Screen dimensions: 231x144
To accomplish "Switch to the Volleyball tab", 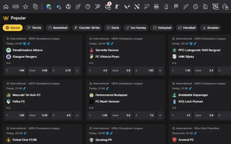I will 162,28.
